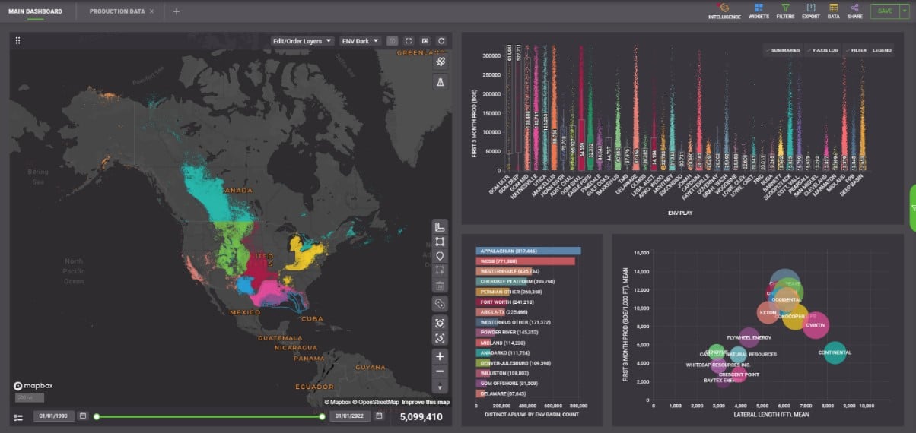Open the Share options
The image size is (916, 433).
(x=854, y=11)
